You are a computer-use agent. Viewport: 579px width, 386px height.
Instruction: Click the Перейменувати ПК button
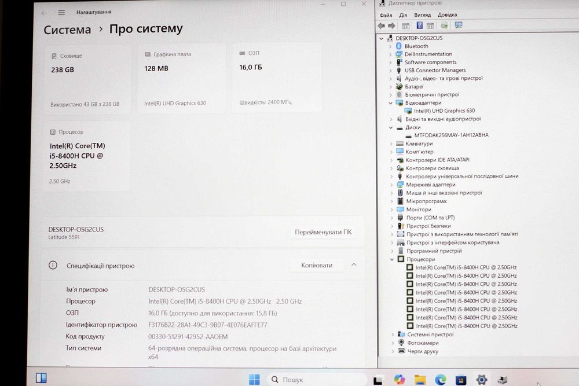pos(323,232)
